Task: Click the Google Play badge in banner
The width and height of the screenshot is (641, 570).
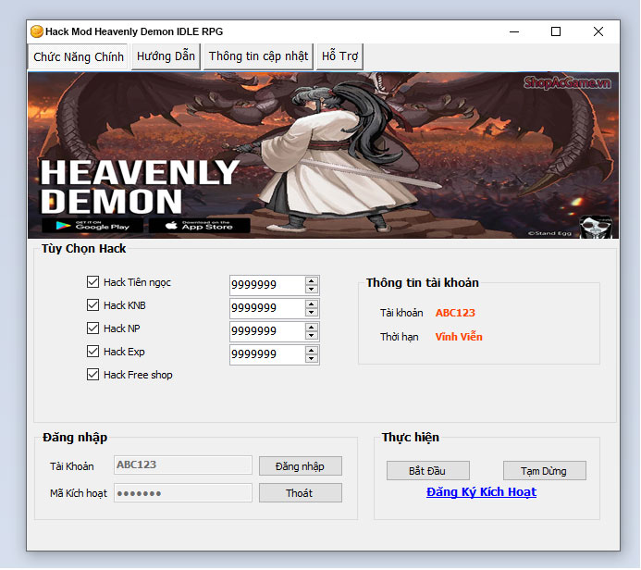Action: tap(92, 226)
